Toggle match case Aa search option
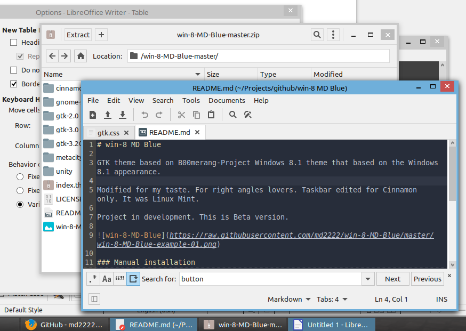 [x=107, y=279]
